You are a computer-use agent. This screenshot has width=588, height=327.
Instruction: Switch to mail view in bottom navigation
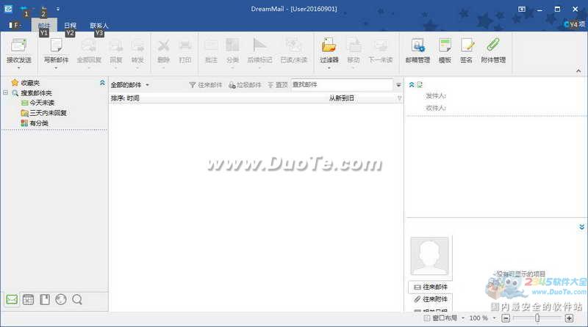tap(12, 299)
